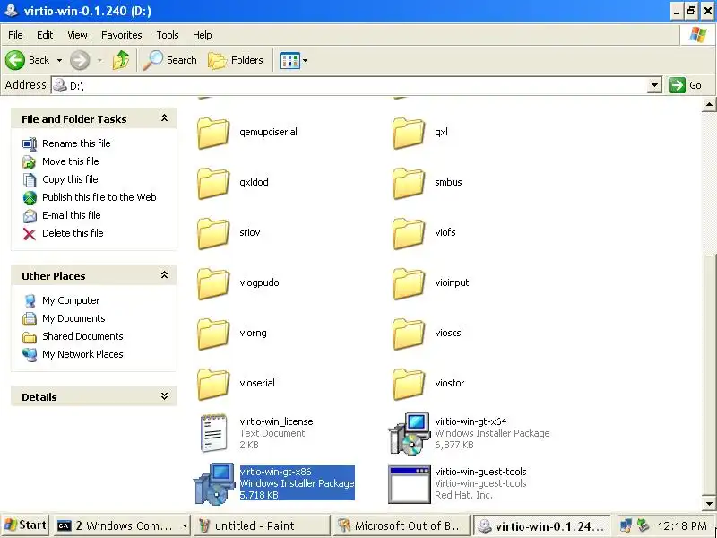Go up one folder level icon
Viewport: 717px width, 538px height.
pyautogui.click(x=121, y=60)
